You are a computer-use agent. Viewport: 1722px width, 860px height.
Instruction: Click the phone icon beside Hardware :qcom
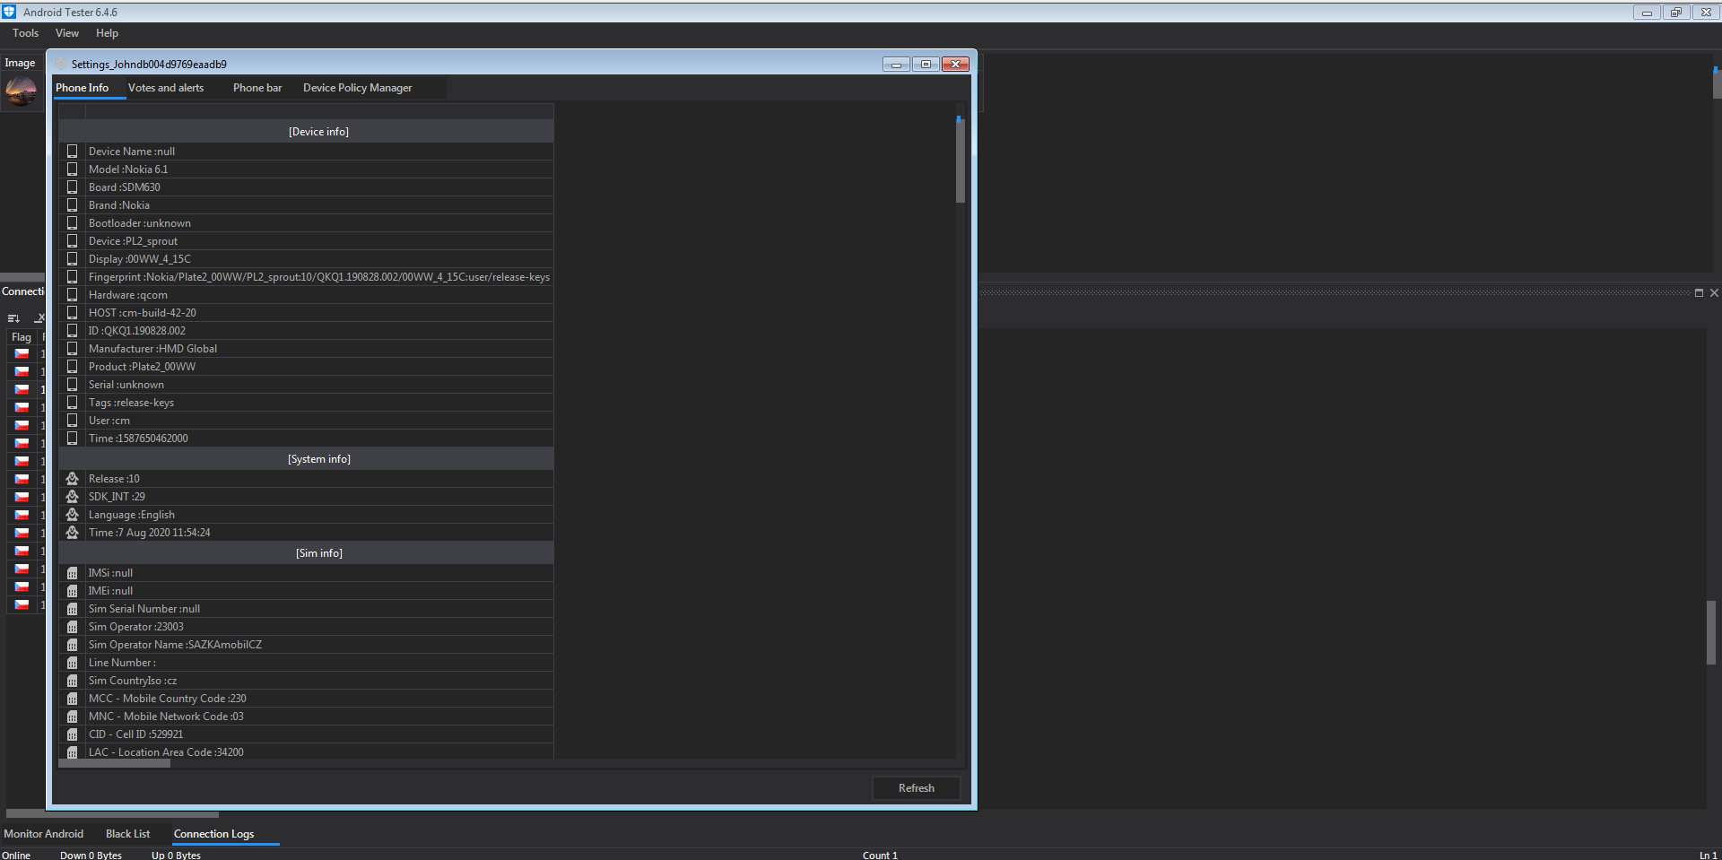pyautogui.click(x=73, y=295)
